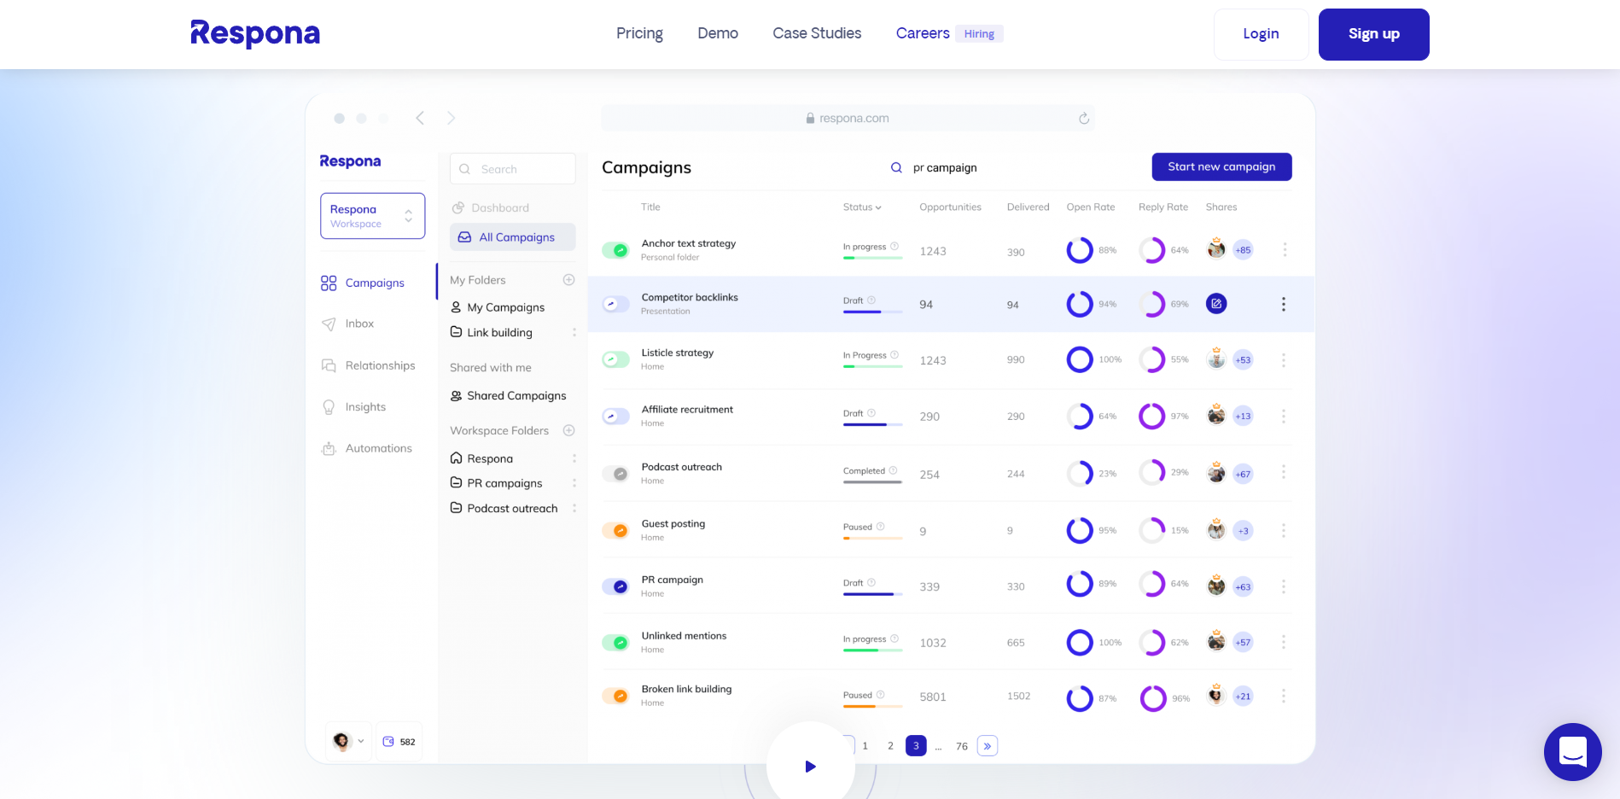Open the Case Studies link
Screen dimensions: 1620x799
tap(817, 33)
